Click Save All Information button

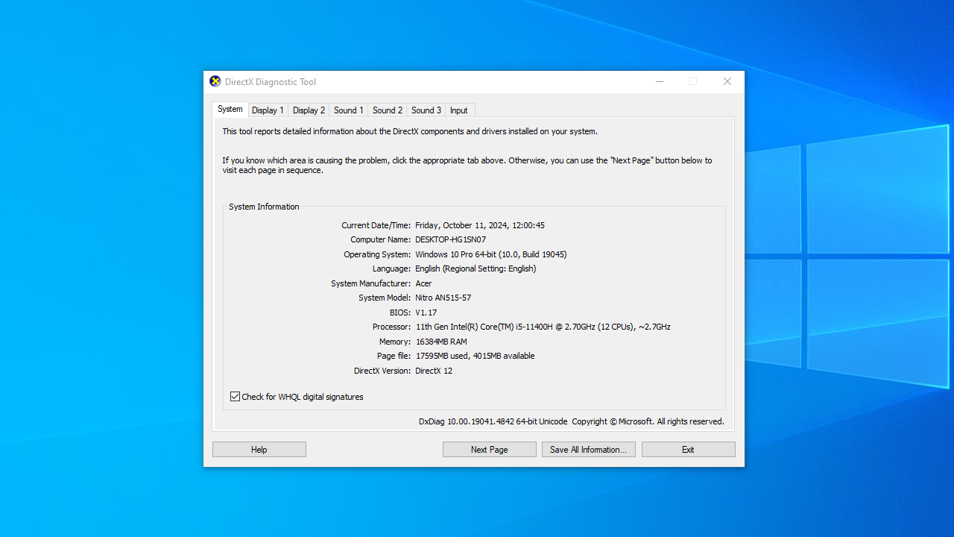588,450
